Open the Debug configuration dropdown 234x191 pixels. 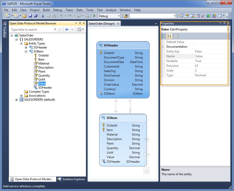tap(119, 16)
